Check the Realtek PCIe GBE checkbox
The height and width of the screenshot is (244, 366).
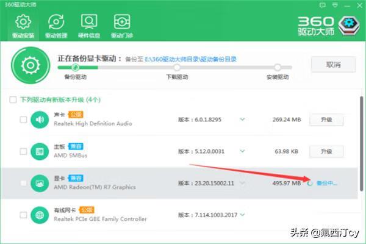[23, 215]
